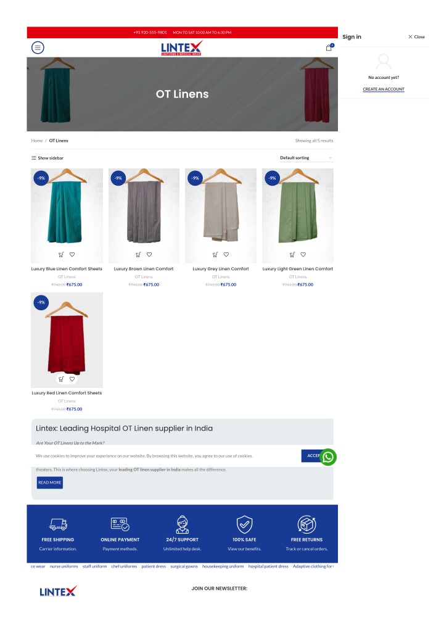Click the Lintex header logo
The image size is (444, 628).
pos(182,48)
